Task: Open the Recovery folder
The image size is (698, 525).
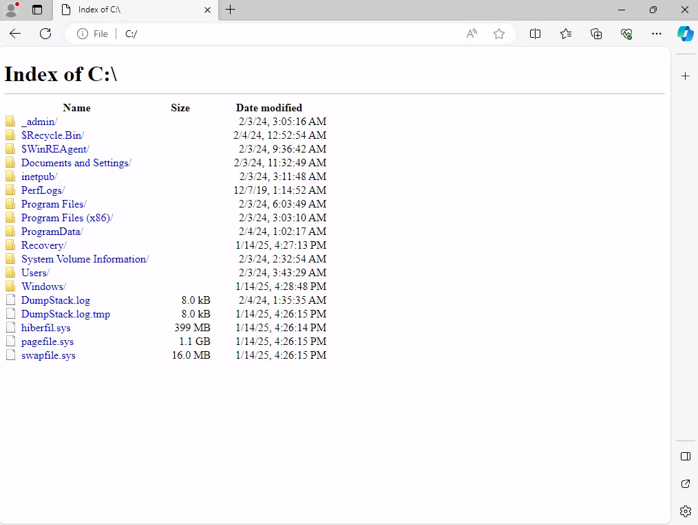Action: pos(43,246)
